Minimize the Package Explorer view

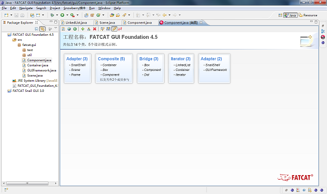(x=51, y=21)
